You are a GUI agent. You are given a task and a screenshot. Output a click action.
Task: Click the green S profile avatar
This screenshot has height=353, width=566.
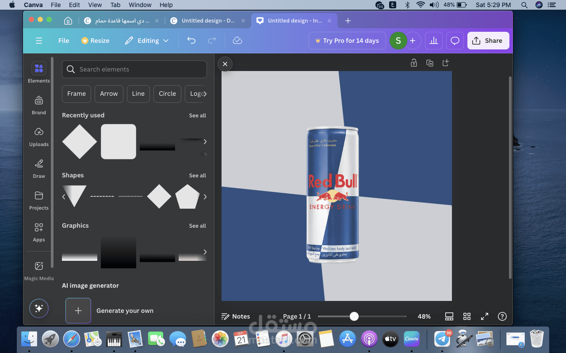click(398, 41)
